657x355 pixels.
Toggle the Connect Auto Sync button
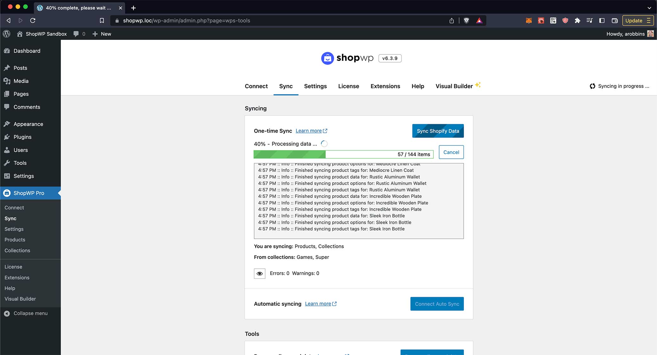[x=436, y=303]
